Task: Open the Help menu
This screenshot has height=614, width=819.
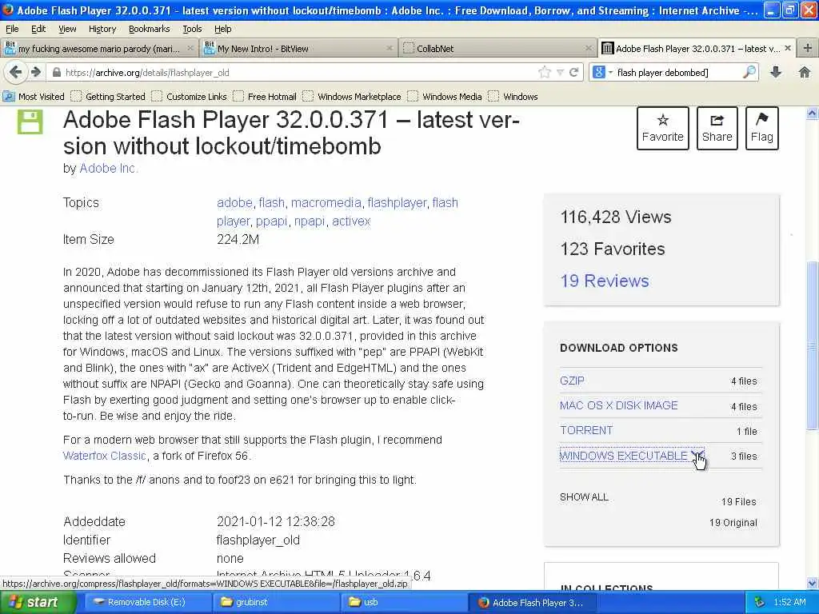Action: coord(222,29)
